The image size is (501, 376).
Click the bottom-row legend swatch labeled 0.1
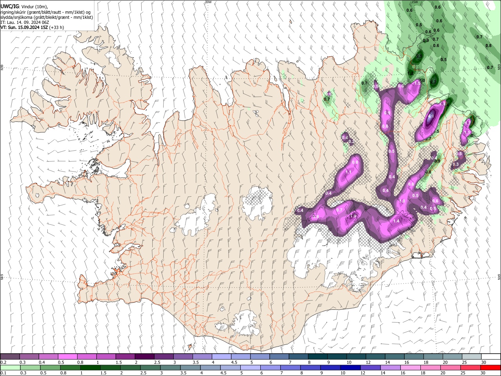10,367
